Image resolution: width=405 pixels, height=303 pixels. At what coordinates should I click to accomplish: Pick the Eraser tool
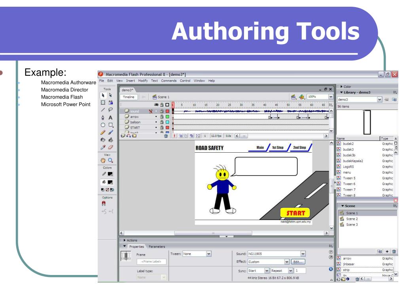(111, 148)
